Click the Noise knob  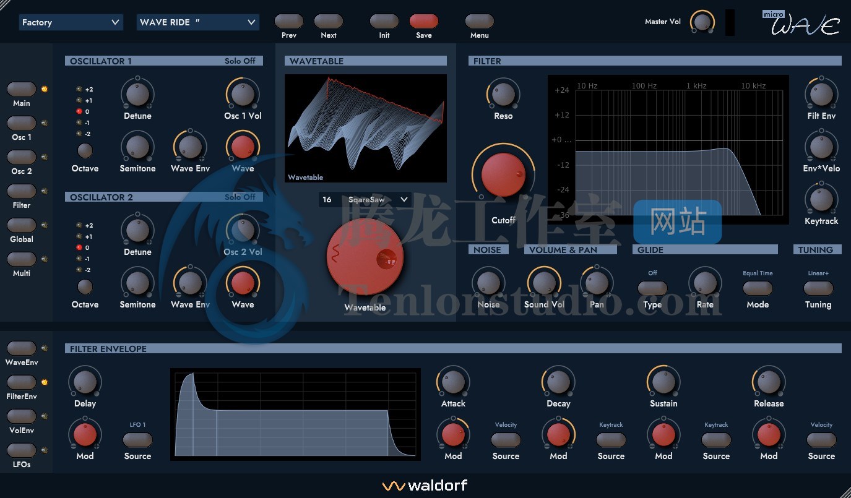[x=488, y=283]
